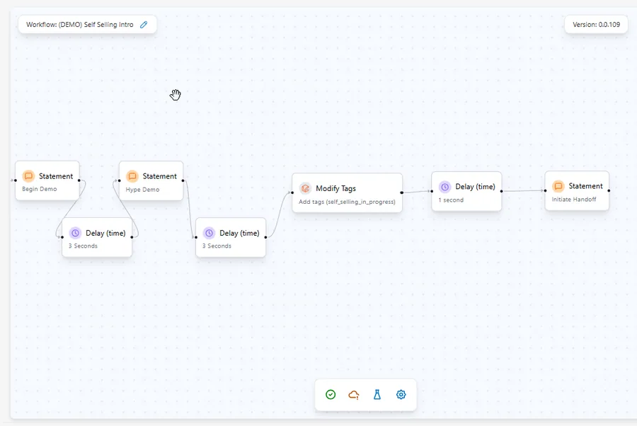637x426 pixels.
Task: Click the pencil icon to rename the workflow
Action: coord(144,25)
